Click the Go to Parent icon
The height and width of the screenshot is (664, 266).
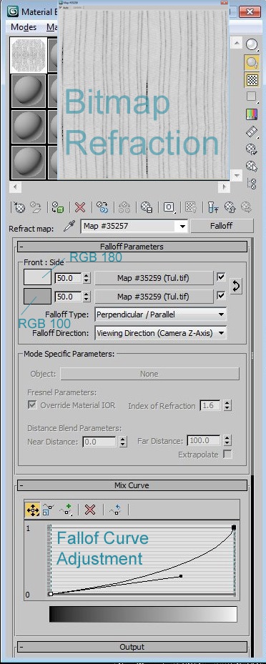coord(230,207)
